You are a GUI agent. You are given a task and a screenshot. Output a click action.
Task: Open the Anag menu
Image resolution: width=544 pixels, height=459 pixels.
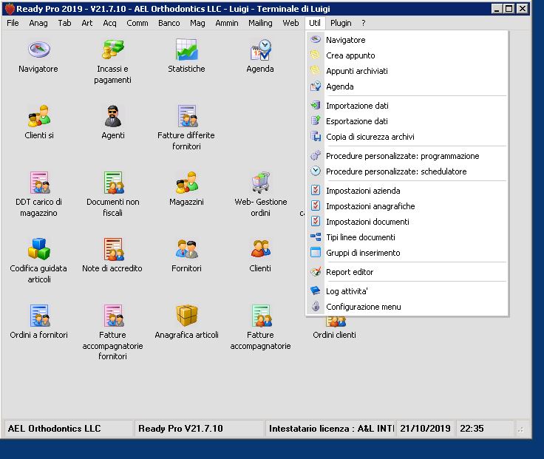(38, 23)
